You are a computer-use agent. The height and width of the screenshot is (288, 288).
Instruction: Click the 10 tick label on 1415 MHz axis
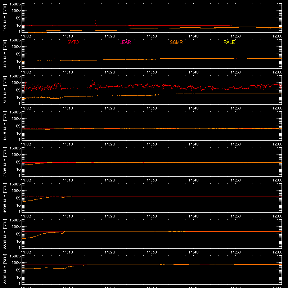coord(18,133)
